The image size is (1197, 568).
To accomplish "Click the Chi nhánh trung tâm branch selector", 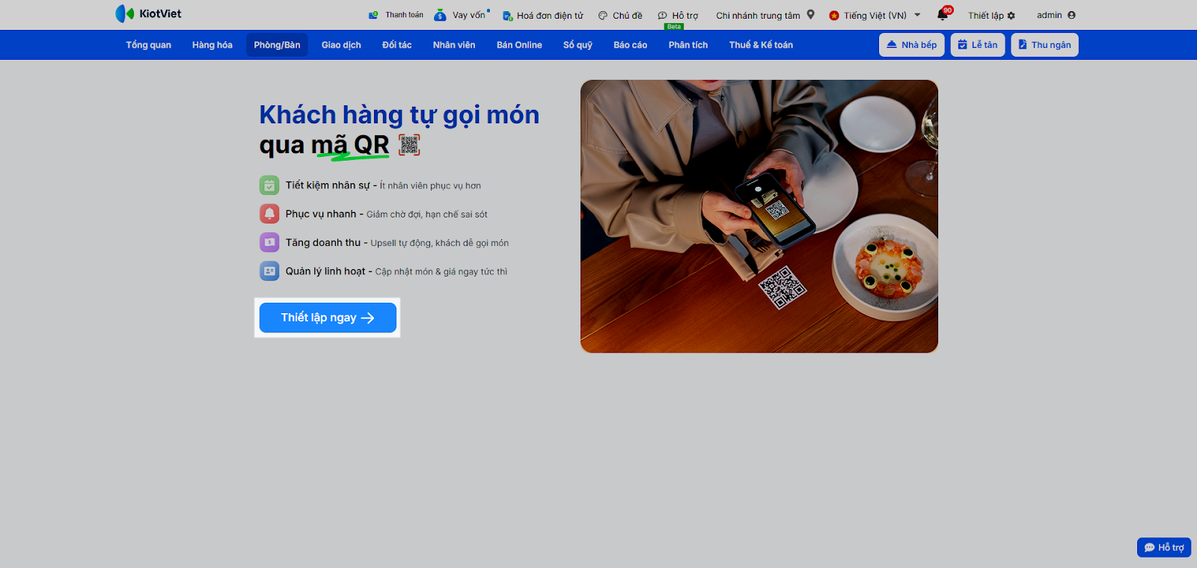I will pos(758,16).
